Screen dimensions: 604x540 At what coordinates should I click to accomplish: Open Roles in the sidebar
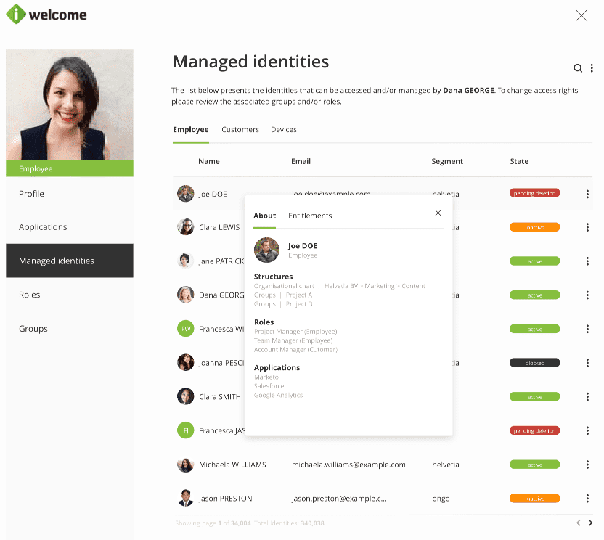[x=30, y=295]
